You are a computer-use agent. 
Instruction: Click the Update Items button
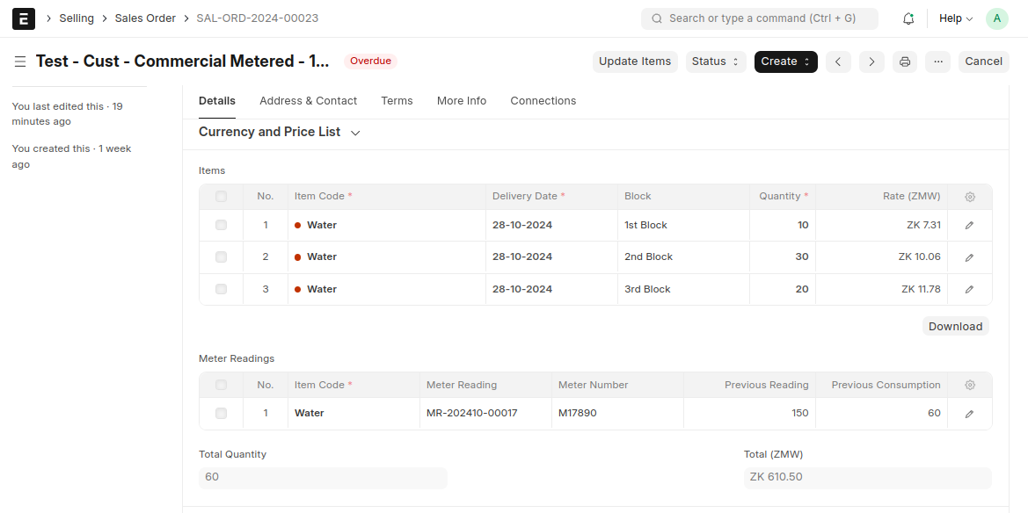tap(635, 61)
